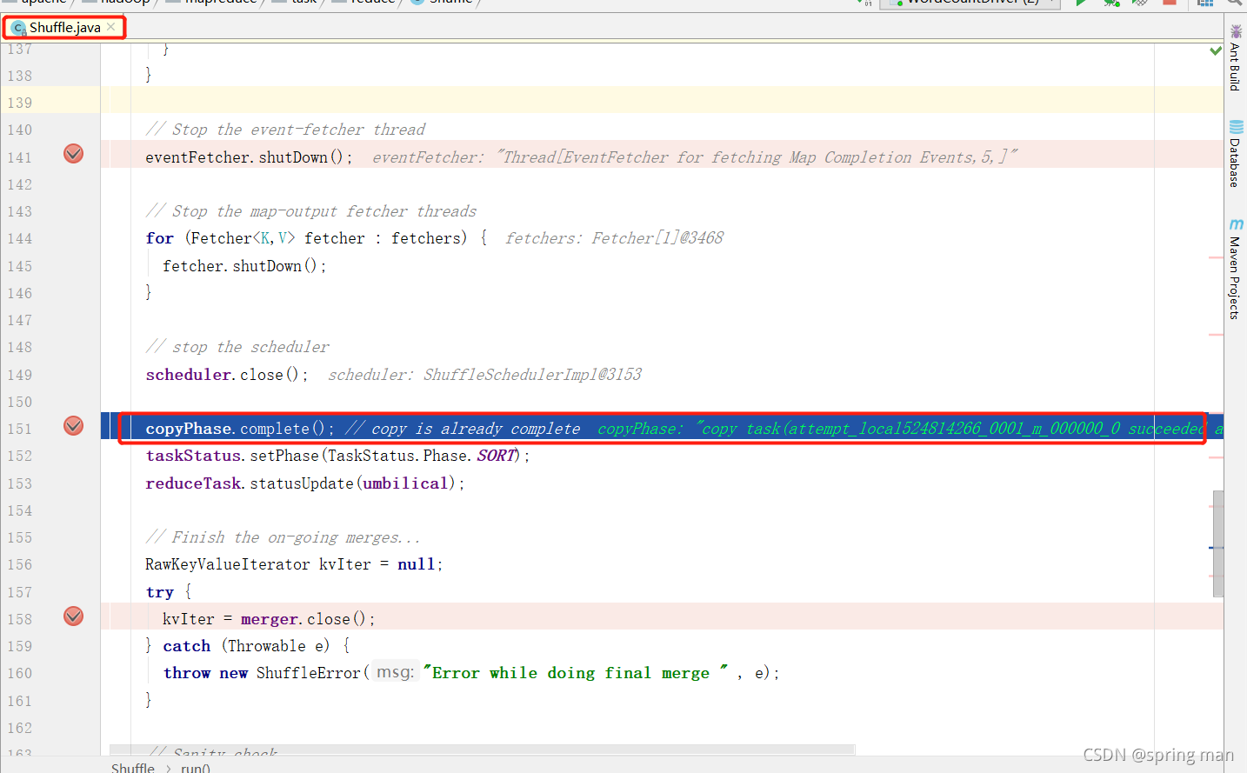The height and width of the screenshot is (773, 1247).
Task: Click the 'Stop the map-output fetcher threads' comment
Action: [x=310, y=211]
